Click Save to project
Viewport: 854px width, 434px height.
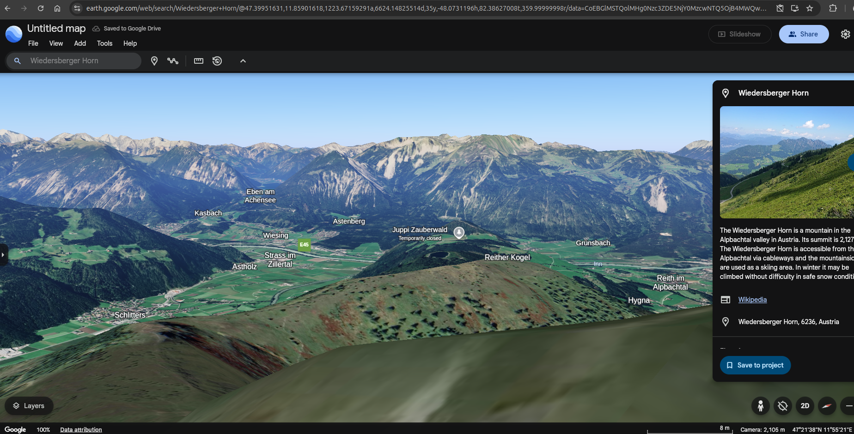[755, 365]
